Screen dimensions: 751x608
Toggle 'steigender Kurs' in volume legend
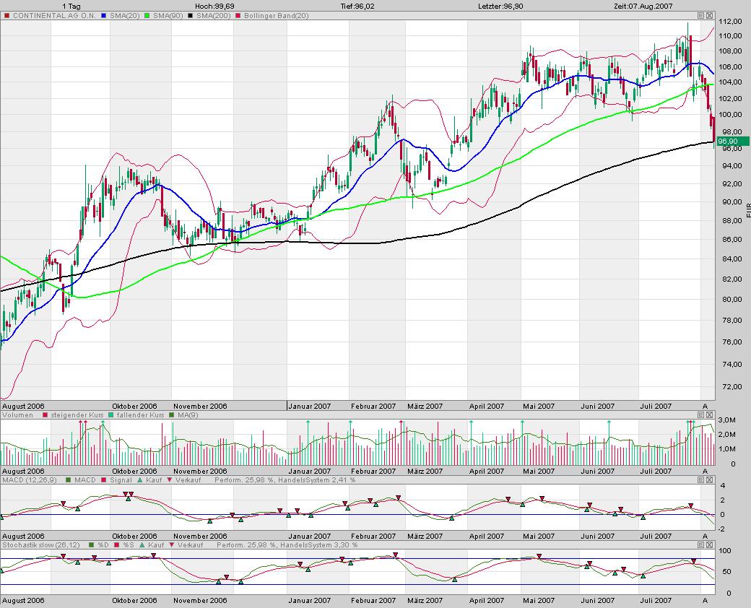(71, 415)
